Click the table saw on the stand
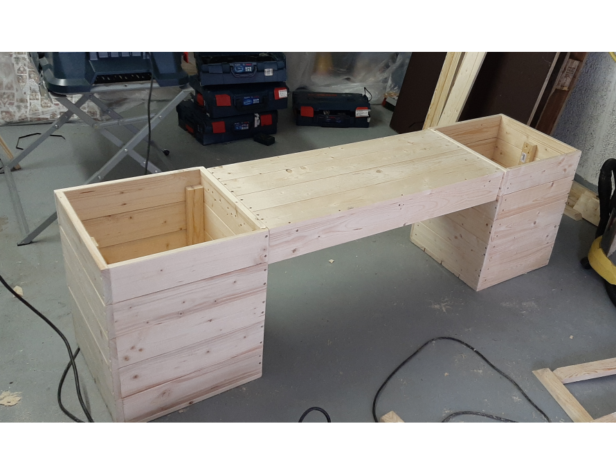Screen dimensions: 616x462 point(111,69)
